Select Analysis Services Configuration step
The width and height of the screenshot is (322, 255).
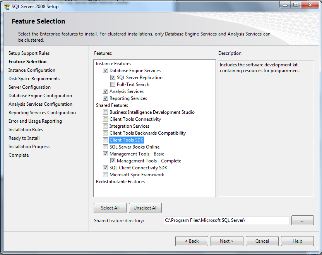(41, 104)
